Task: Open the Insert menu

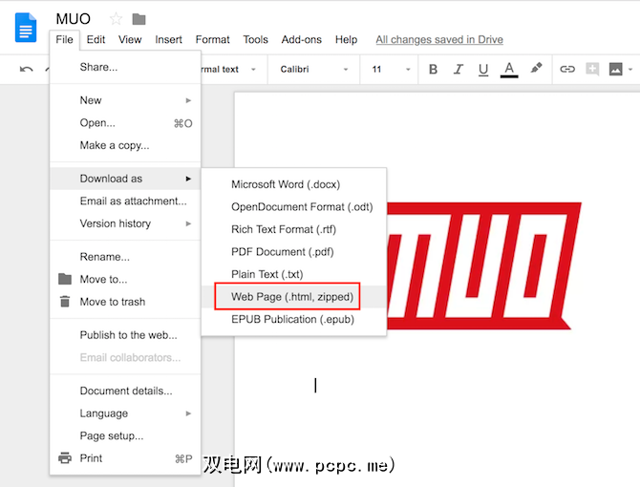Action: 168,39
